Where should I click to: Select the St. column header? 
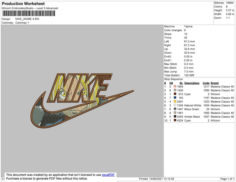[181, 83]
